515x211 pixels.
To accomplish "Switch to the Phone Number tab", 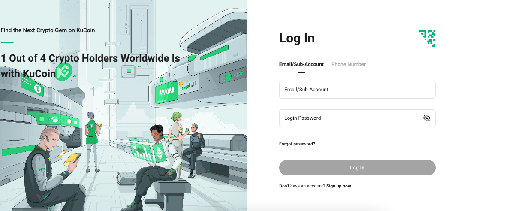I will coord(349,64).
